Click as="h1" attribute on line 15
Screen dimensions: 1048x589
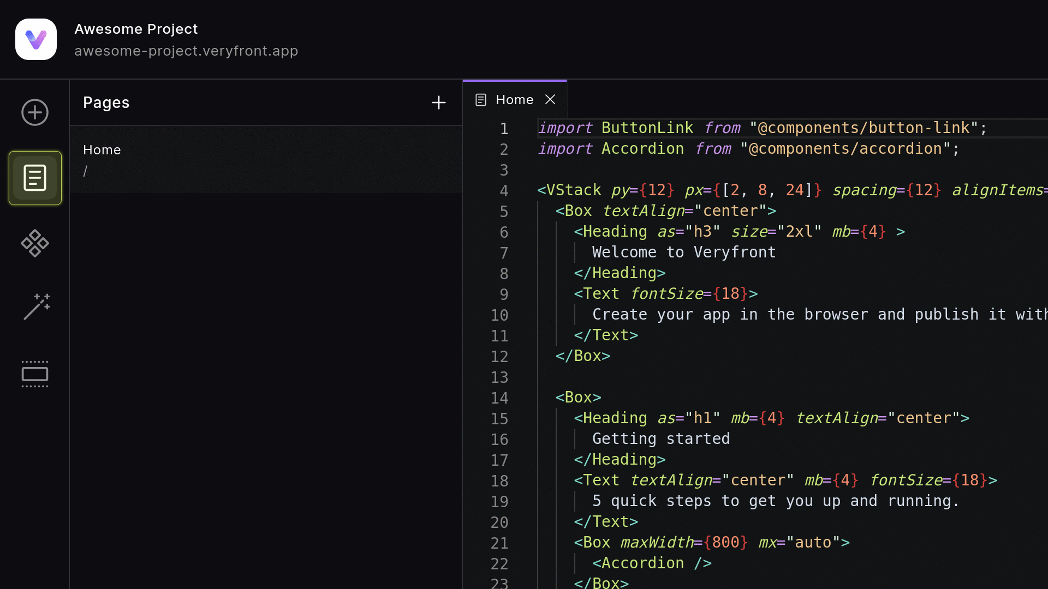[x=689, y=418]
